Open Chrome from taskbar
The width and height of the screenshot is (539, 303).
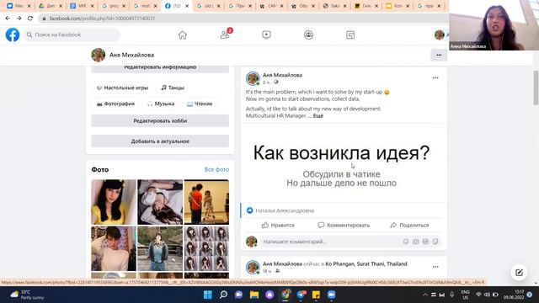tap(286, 295)
